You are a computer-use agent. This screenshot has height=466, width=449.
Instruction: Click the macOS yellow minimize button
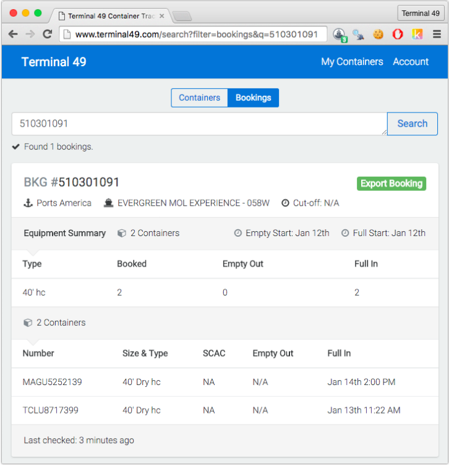point(25,13)
